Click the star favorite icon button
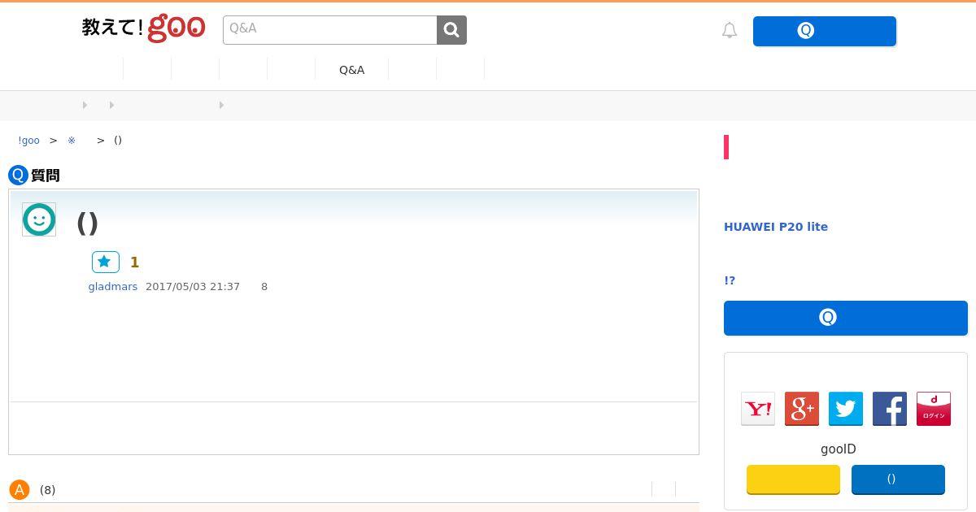Screen dimensions: 976x512 (106, 262)
